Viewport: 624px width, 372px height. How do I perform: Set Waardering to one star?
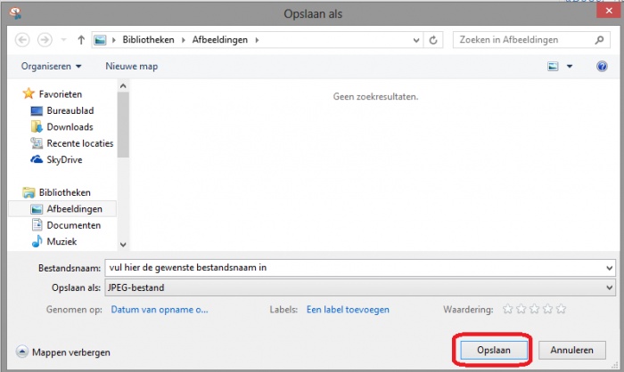pyautogui.click(x=507, y=309)
